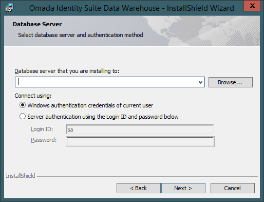264x202 pixels.
Task: Click the Login ID field containing sa
Action: (140, 129)
